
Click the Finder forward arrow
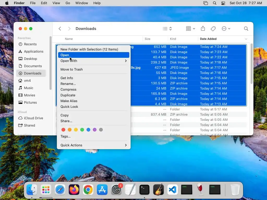pos(69,29)
